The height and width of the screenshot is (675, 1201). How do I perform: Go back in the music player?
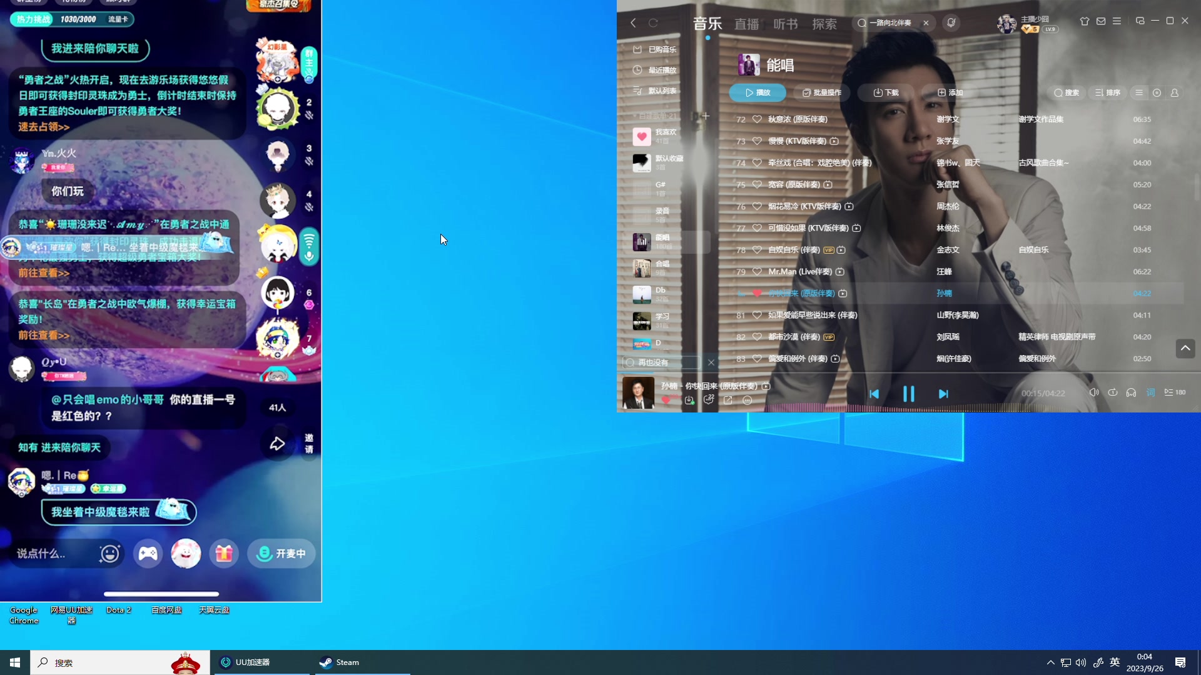point(633,23)
